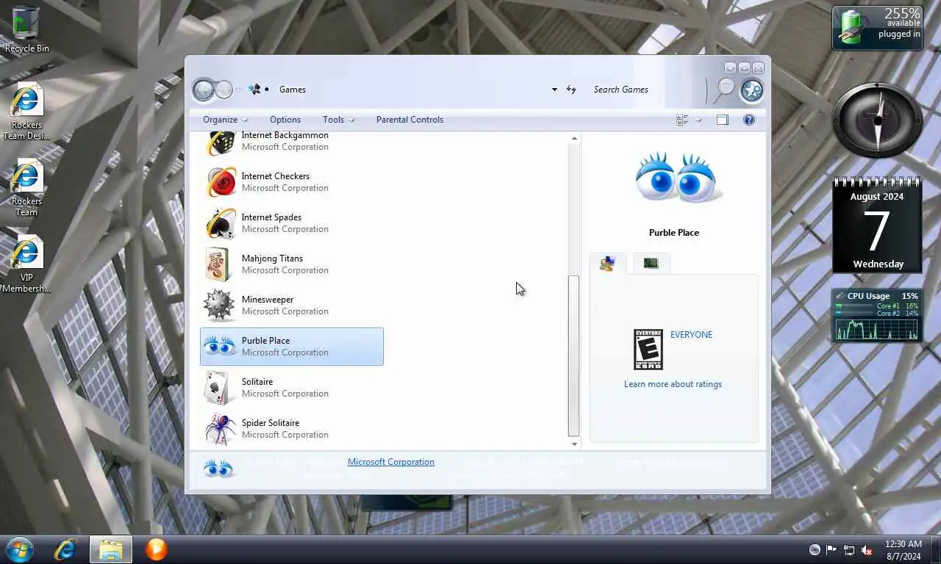The height and width of the screenshot is (564, 941).
Task: Click the Games folder icon in address bar
Action: pyautogui.click(x=254, y=90)
